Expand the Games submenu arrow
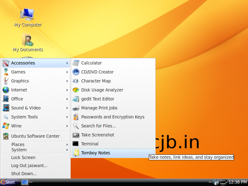The image size is (248, 186). point(67,72)
